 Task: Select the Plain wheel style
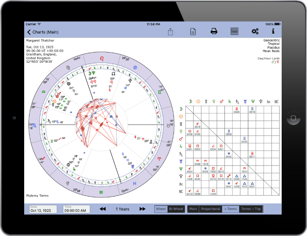(x=193, y=209)
